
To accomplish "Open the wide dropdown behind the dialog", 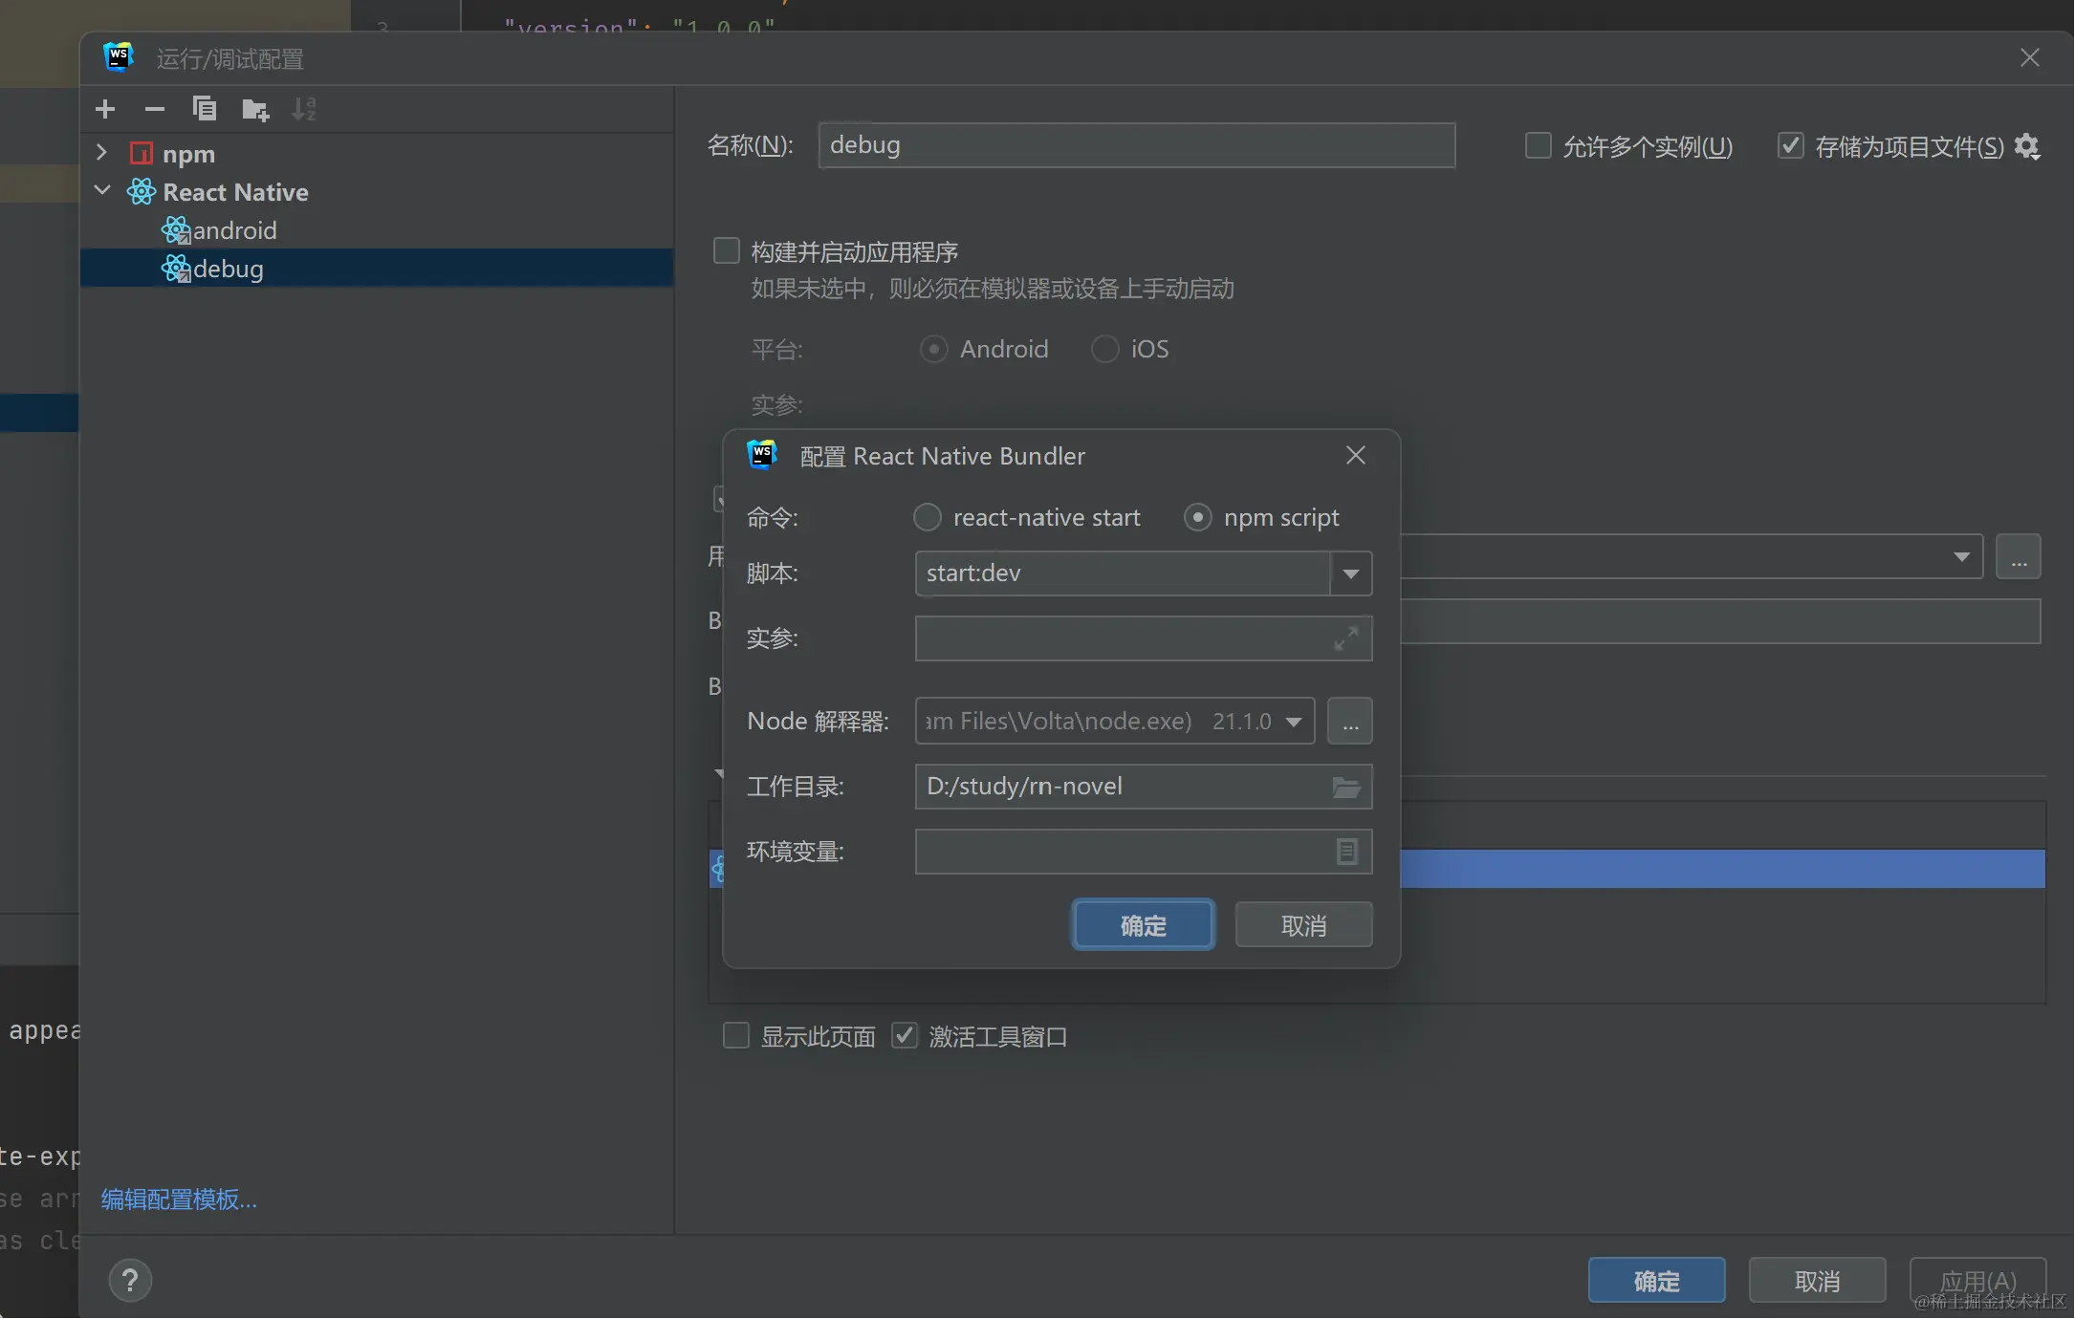I will click(x=1961, y=556).
